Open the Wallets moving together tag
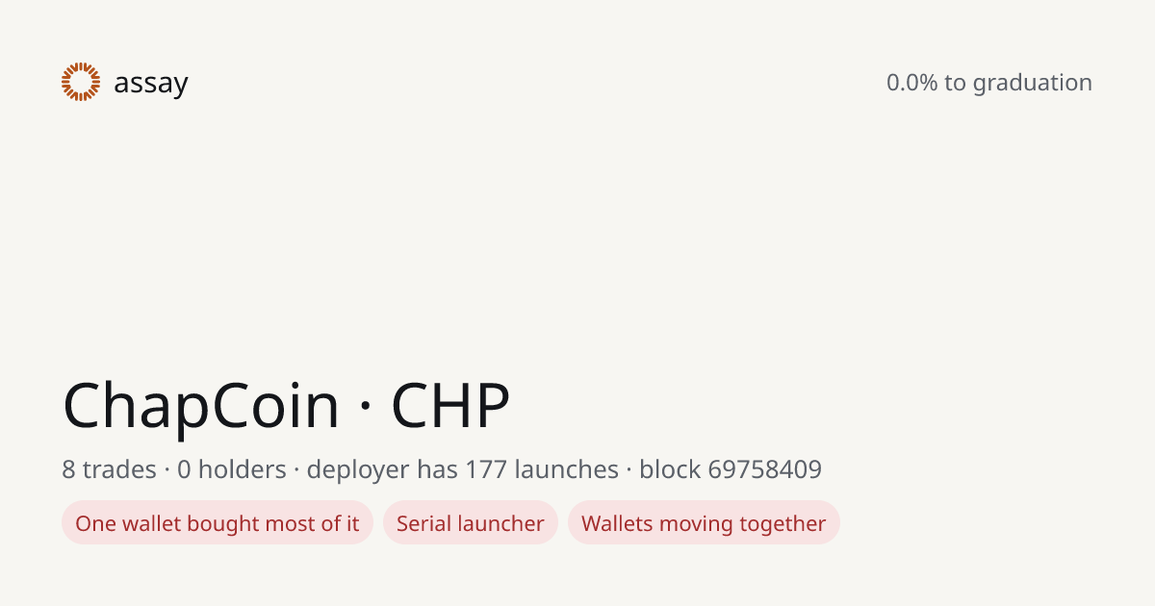The width and height of the screenshot is (1155, 606). click(x=704, y=523)
